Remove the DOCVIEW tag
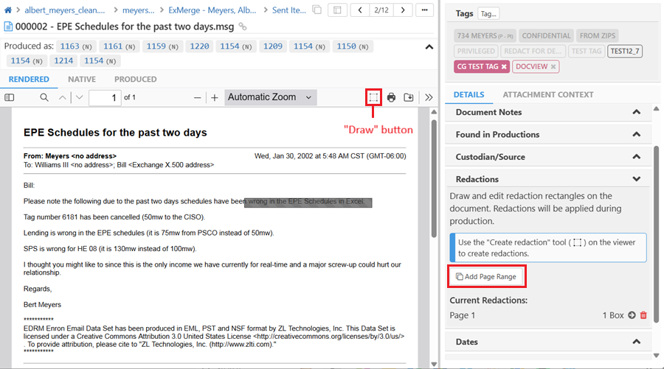 [x=553, y=67]
